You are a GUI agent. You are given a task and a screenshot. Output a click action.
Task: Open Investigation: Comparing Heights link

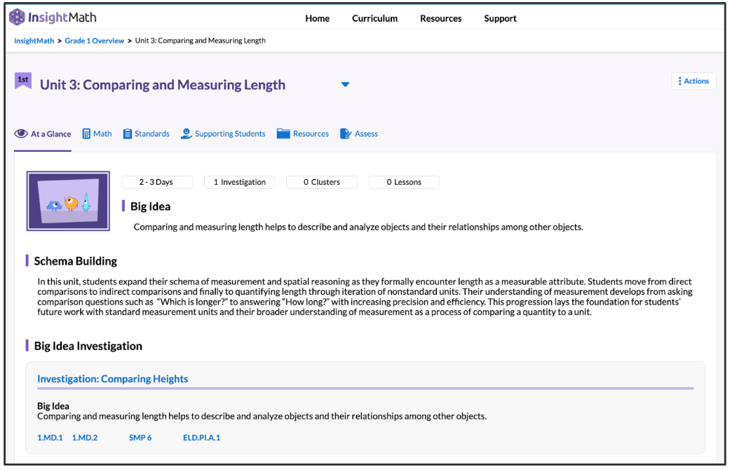tap(112, 379)
